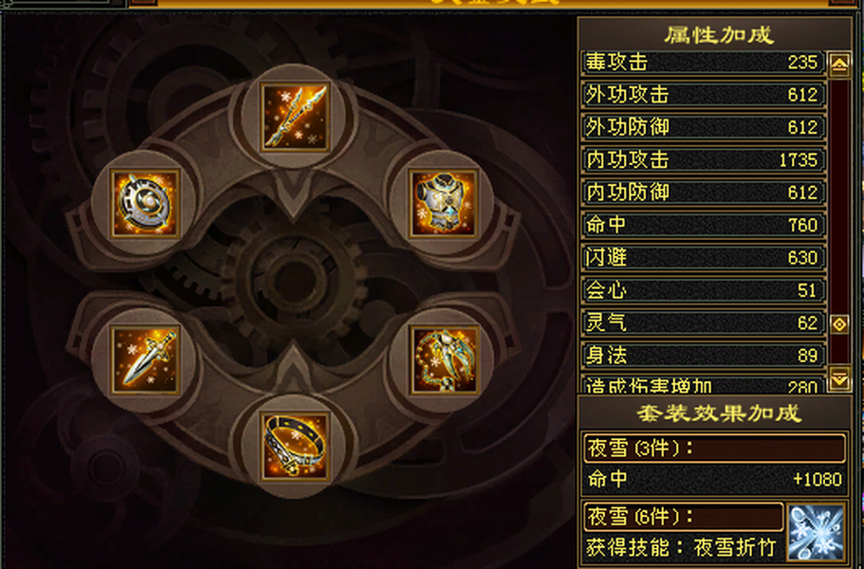Click the attribute list scroll down arrow
864x569 pixels.
(x=839, y=379)
